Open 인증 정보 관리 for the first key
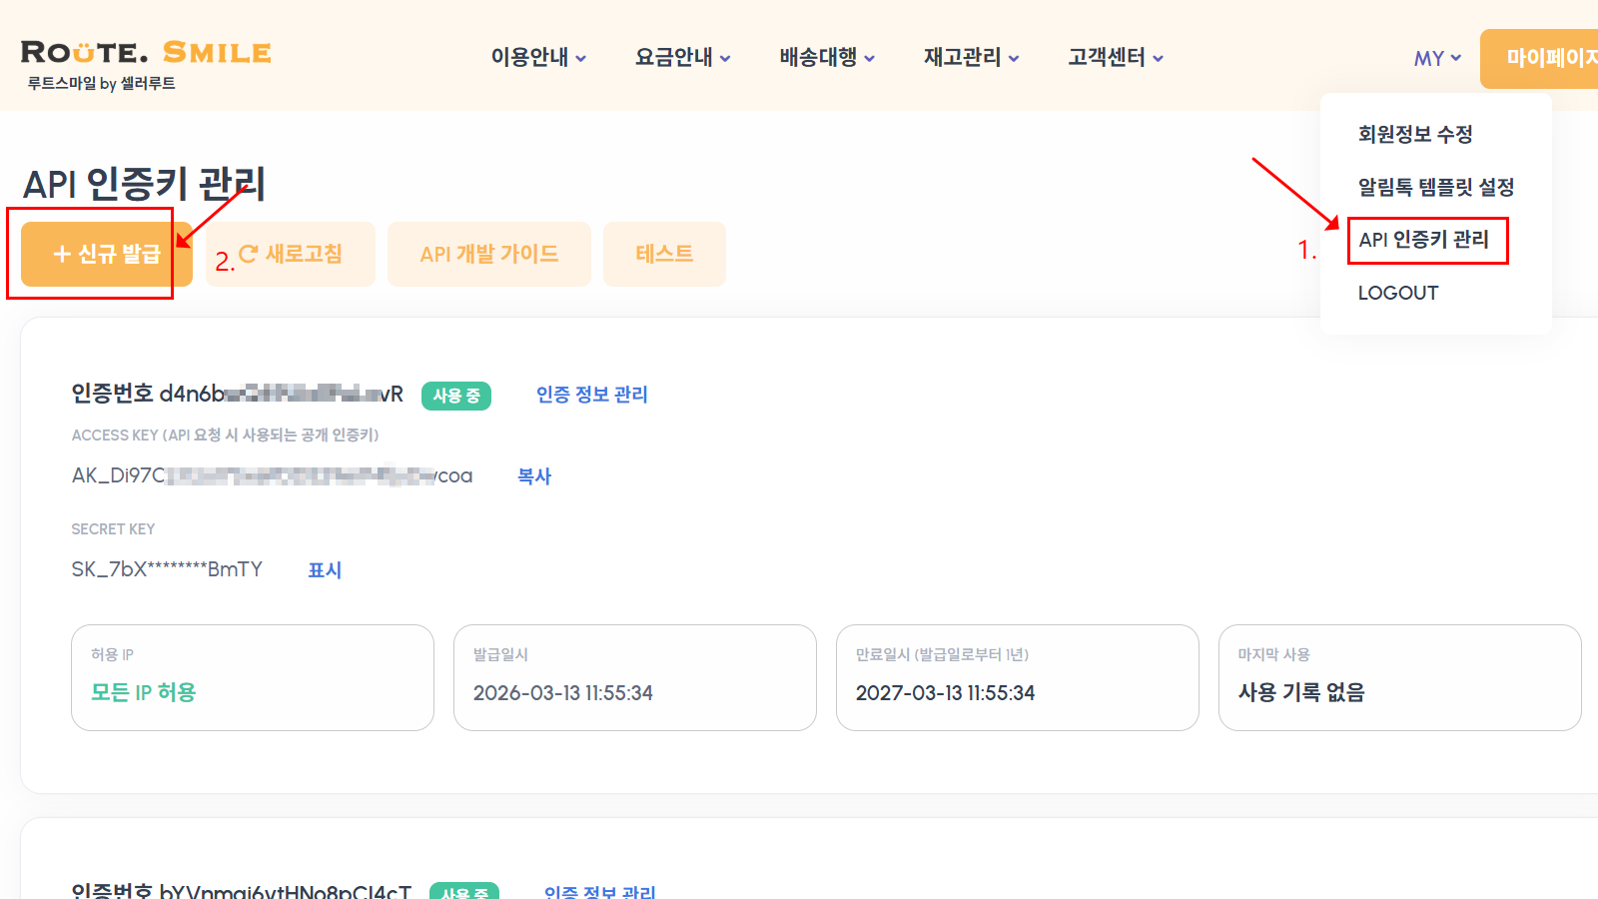Viewport: 1598px width, 899px height. [x=591, y=395]
